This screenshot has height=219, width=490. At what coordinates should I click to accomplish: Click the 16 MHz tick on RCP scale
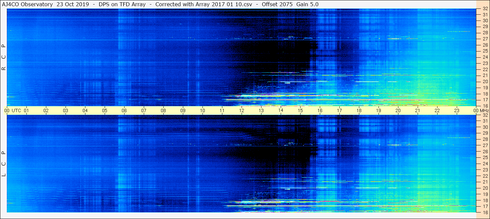tap(485, 106)
